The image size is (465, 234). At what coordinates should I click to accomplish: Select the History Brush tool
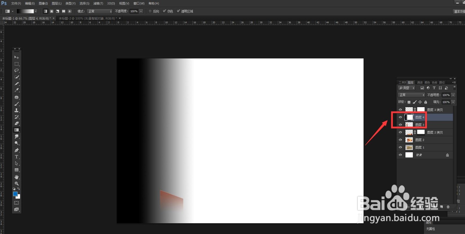click(17, 117)
